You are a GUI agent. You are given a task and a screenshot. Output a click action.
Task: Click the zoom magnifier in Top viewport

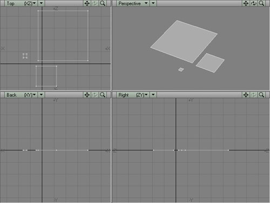[103, 3]
